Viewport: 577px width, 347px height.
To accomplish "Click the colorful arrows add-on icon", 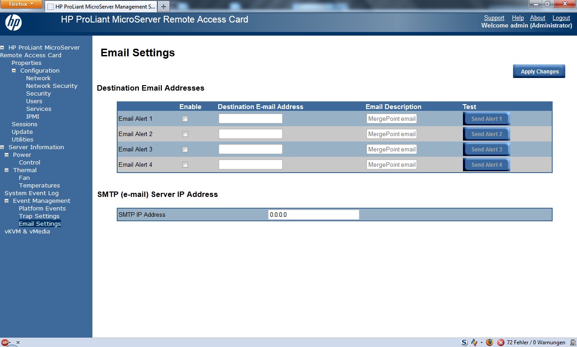I will coord(474,342).
